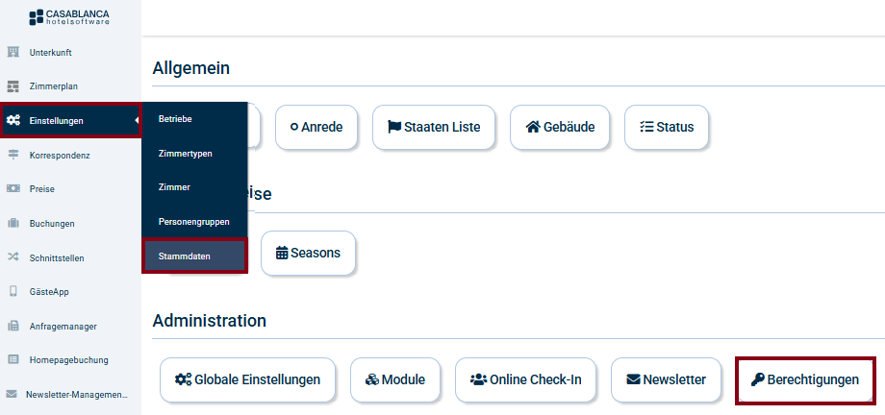The height and width of the screenshot is (415, 885).
Task: Click the Zimmerplan grid icon
Action: tap(13, 86)
